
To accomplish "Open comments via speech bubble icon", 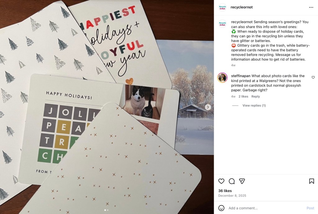I will (232, 181).
